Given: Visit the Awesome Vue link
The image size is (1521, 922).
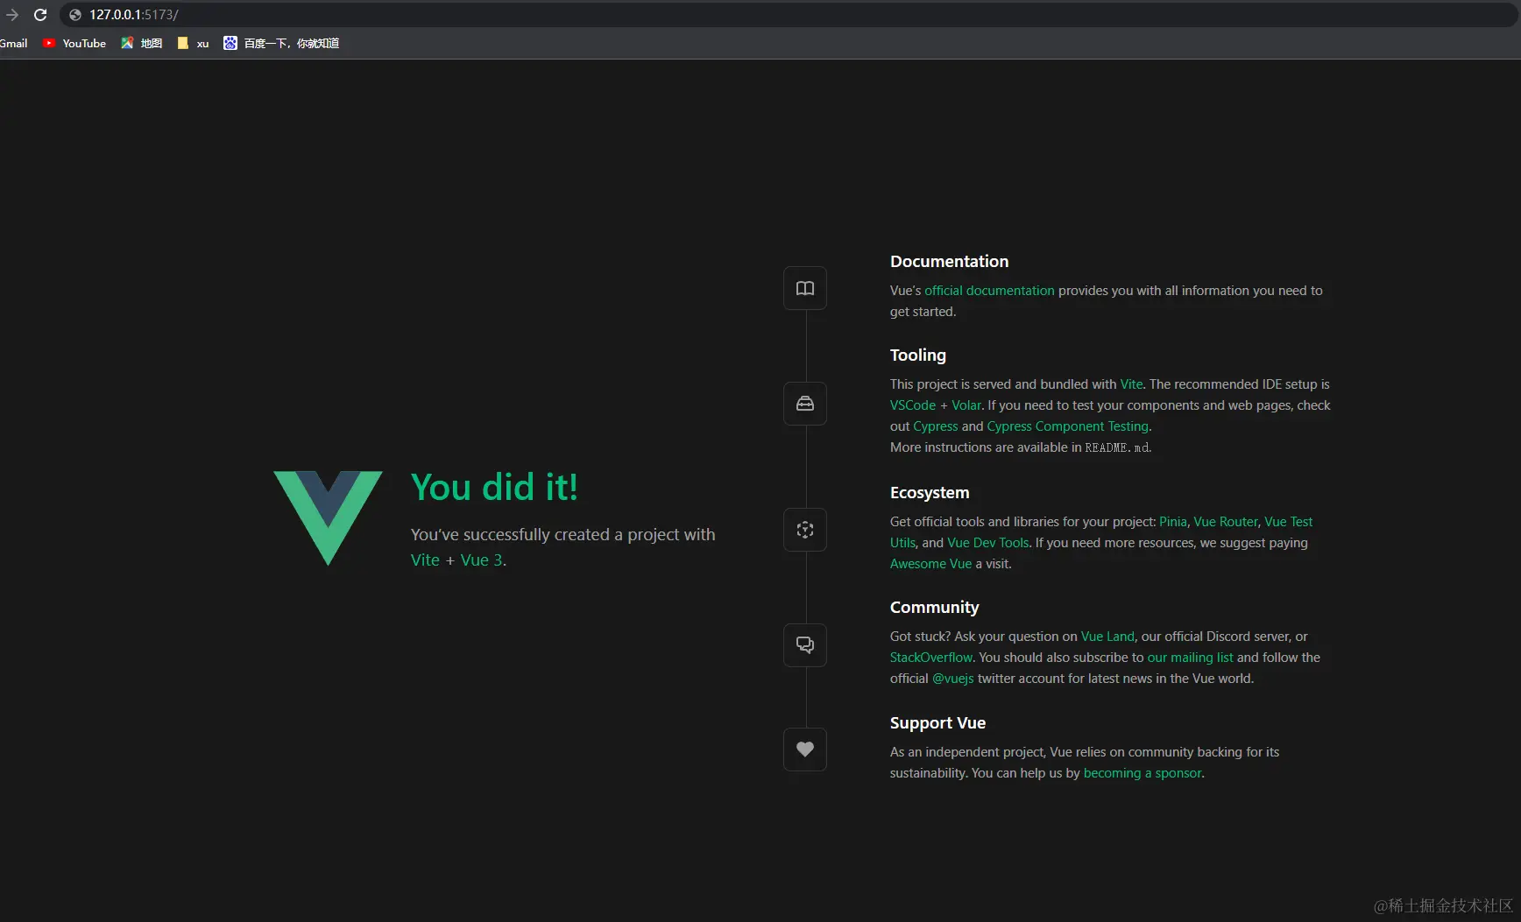Looking at the screenshot, I should 930,564.
